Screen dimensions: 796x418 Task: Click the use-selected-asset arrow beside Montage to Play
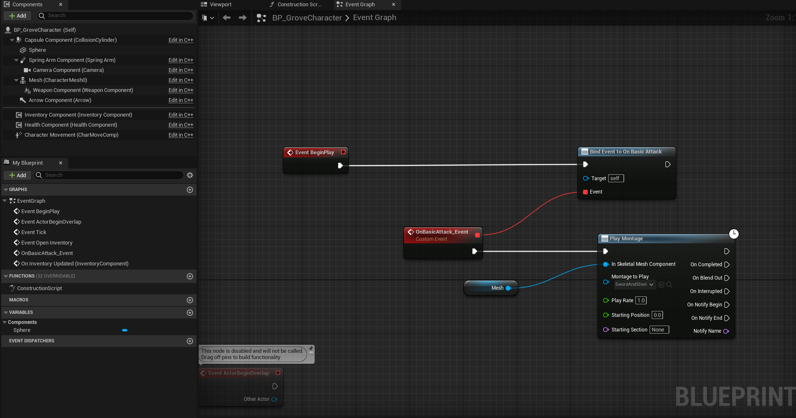[x=661, y=284]
